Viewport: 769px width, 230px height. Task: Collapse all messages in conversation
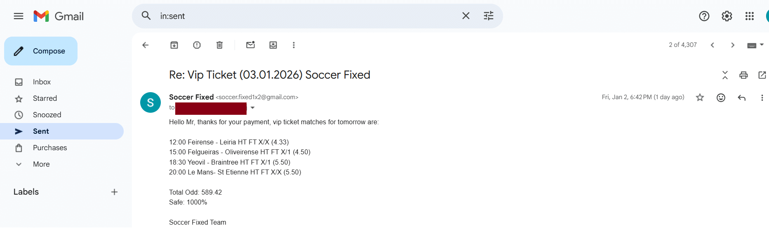tap(725, 75)
